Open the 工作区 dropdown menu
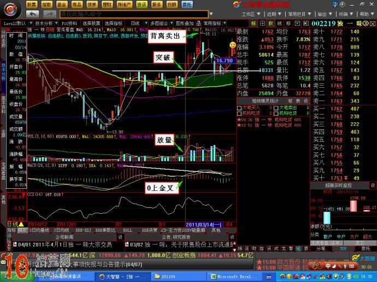Screen dimensions: 377x282 (251, 14)
